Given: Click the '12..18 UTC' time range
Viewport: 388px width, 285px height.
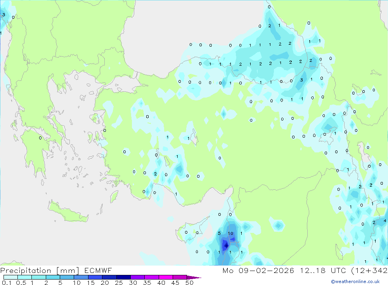Looking at the screenshot, I should [323, 270].
